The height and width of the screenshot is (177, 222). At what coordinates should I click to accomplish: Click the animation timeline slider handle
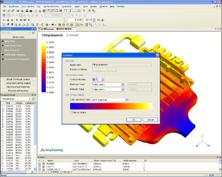64,20
